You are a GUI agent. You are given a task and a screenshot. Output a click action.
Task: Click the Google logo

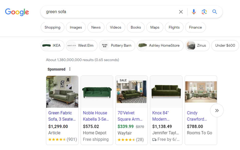(17, 12)
